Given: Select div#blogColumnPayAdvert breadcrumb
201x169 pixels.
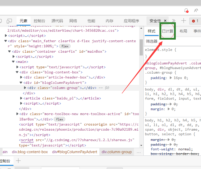Looking at the screenshot, I should [75, 152].
